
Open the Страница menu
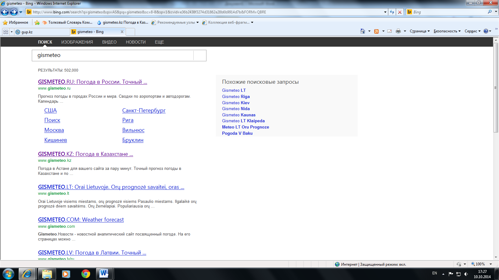click(x=419, y=31)
